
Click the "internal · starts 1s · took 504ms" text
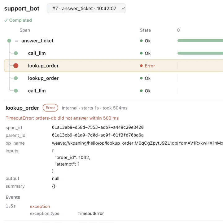[x=94, y=108]
